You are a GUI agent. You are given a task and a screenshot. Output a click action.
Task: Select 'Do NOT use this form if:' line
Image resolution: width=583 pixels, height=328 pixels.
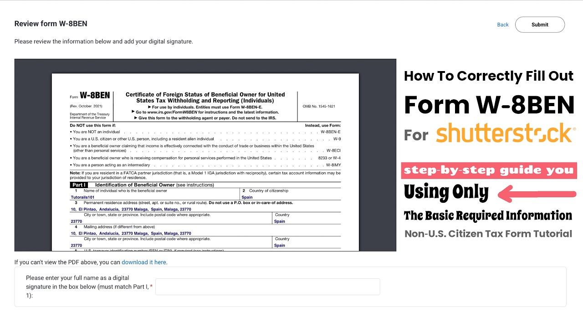93,125
